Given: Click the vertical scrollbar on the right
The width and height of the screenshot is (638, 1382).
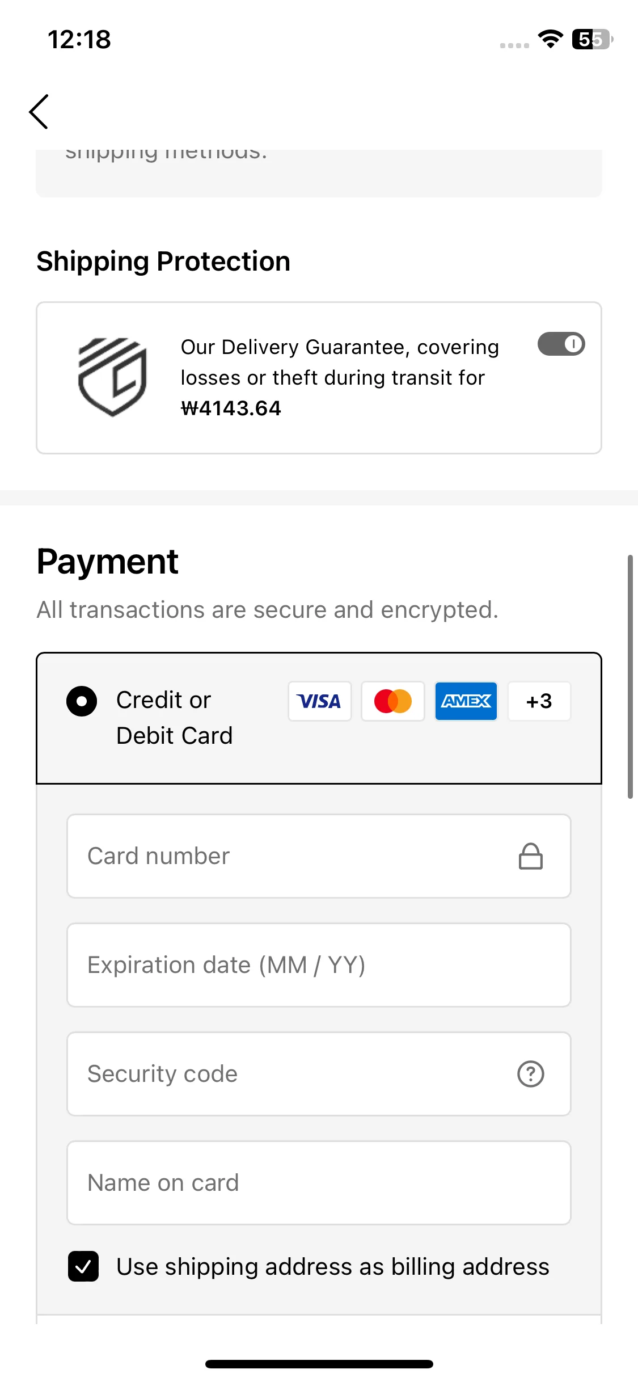Looking at the screenshot, I should 630,677.
